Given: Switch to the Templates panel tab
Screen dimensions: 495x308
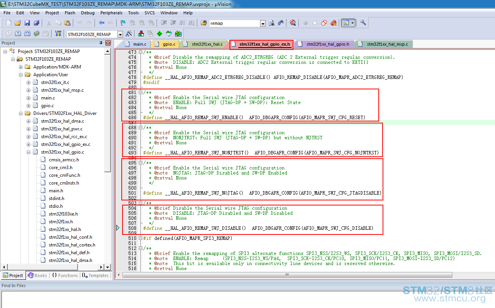Looking at the screenshot, I should (95, 275).
